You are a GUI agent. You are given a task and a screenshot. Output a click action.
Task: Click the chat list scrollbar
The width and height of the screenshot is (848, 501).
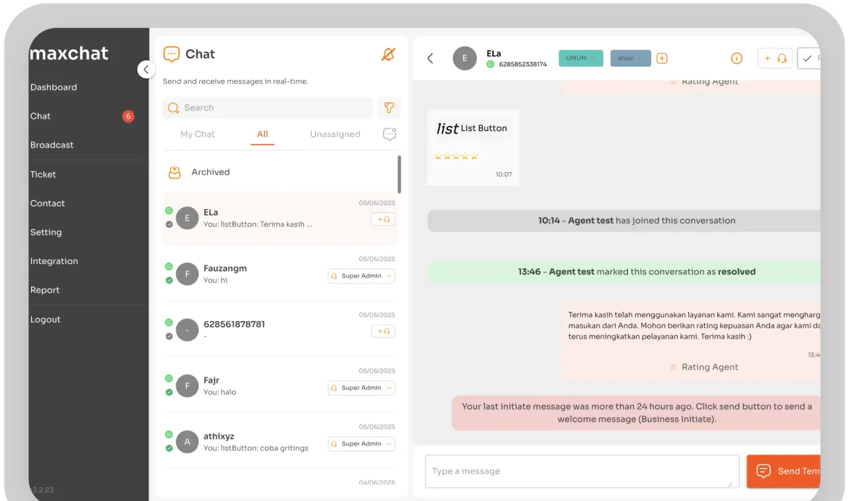click(399, 175)
